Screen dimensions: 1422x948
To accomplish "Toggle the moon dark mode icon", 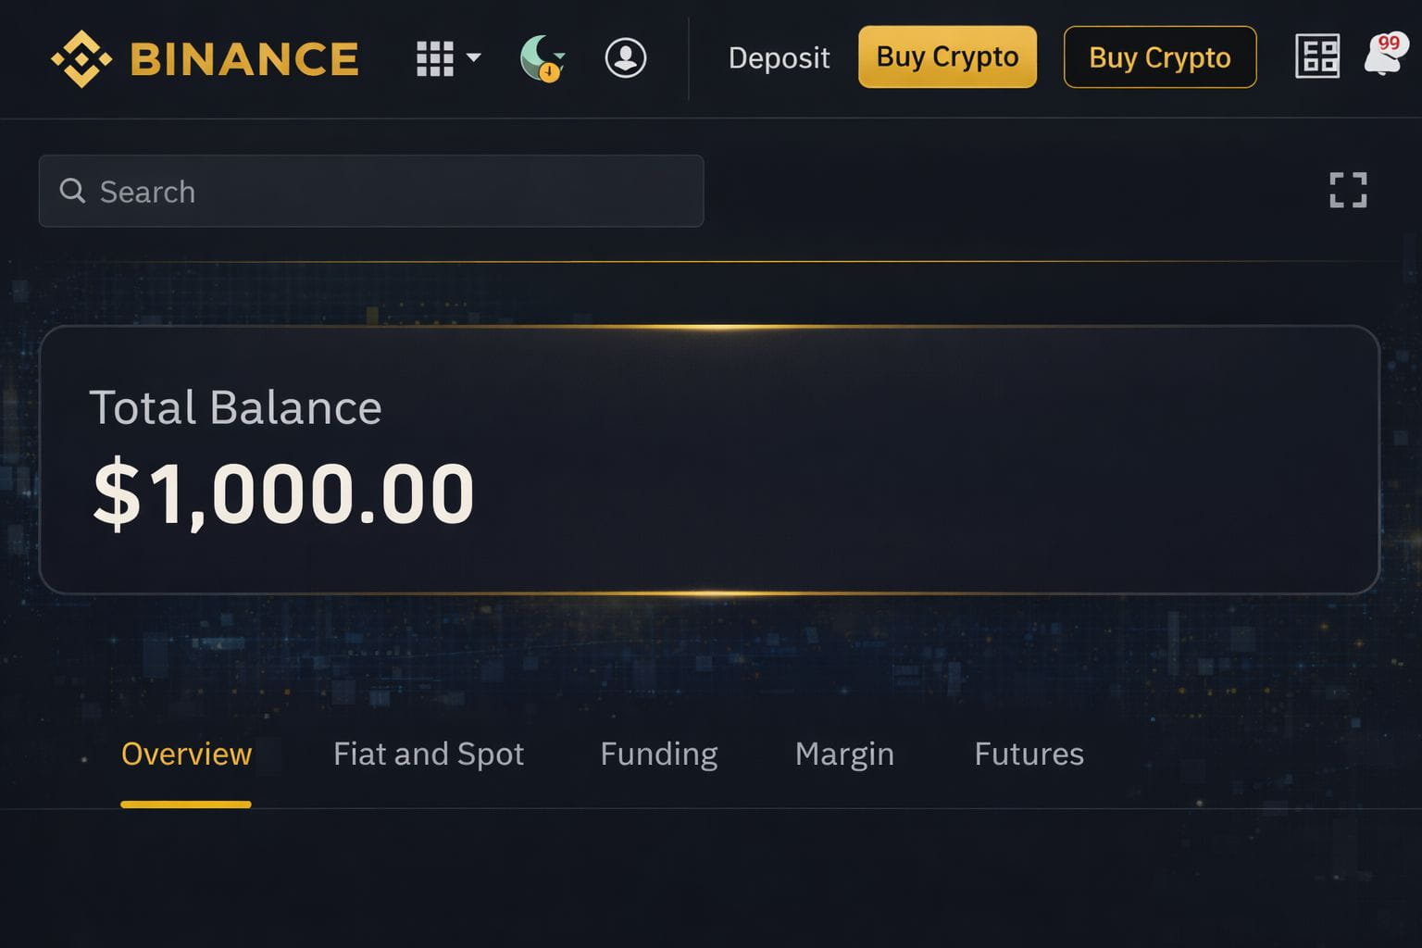I will [x=542, y=57].
